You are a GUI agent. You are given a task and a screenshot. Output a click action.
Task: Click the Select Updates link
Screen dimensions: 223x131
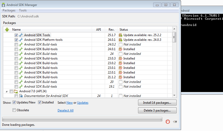click(x=83, y=103)
